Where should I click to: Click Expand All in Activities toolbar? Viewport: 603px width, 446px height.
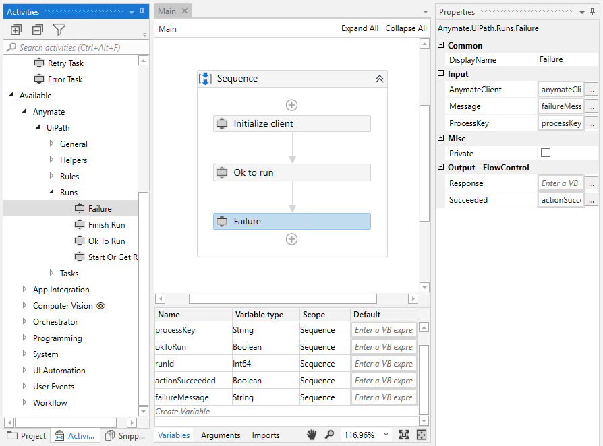16,30
